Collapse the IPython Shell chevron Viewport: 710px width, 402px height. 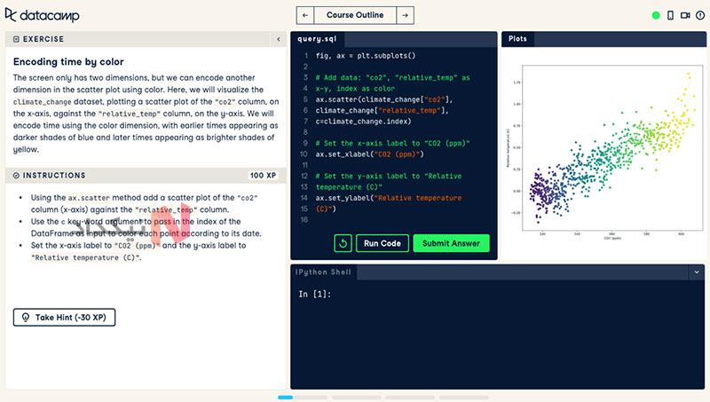[697, 272]
